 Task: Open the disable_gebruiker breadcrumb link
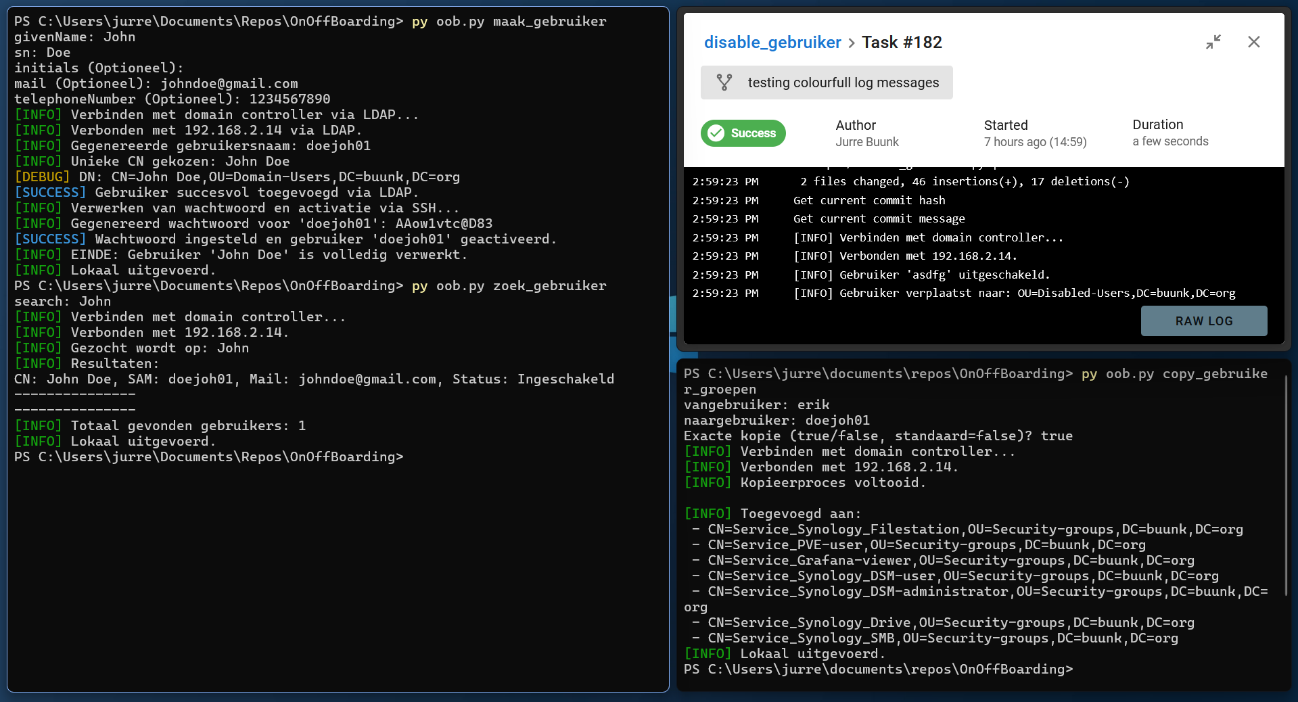tap(772, 43)
